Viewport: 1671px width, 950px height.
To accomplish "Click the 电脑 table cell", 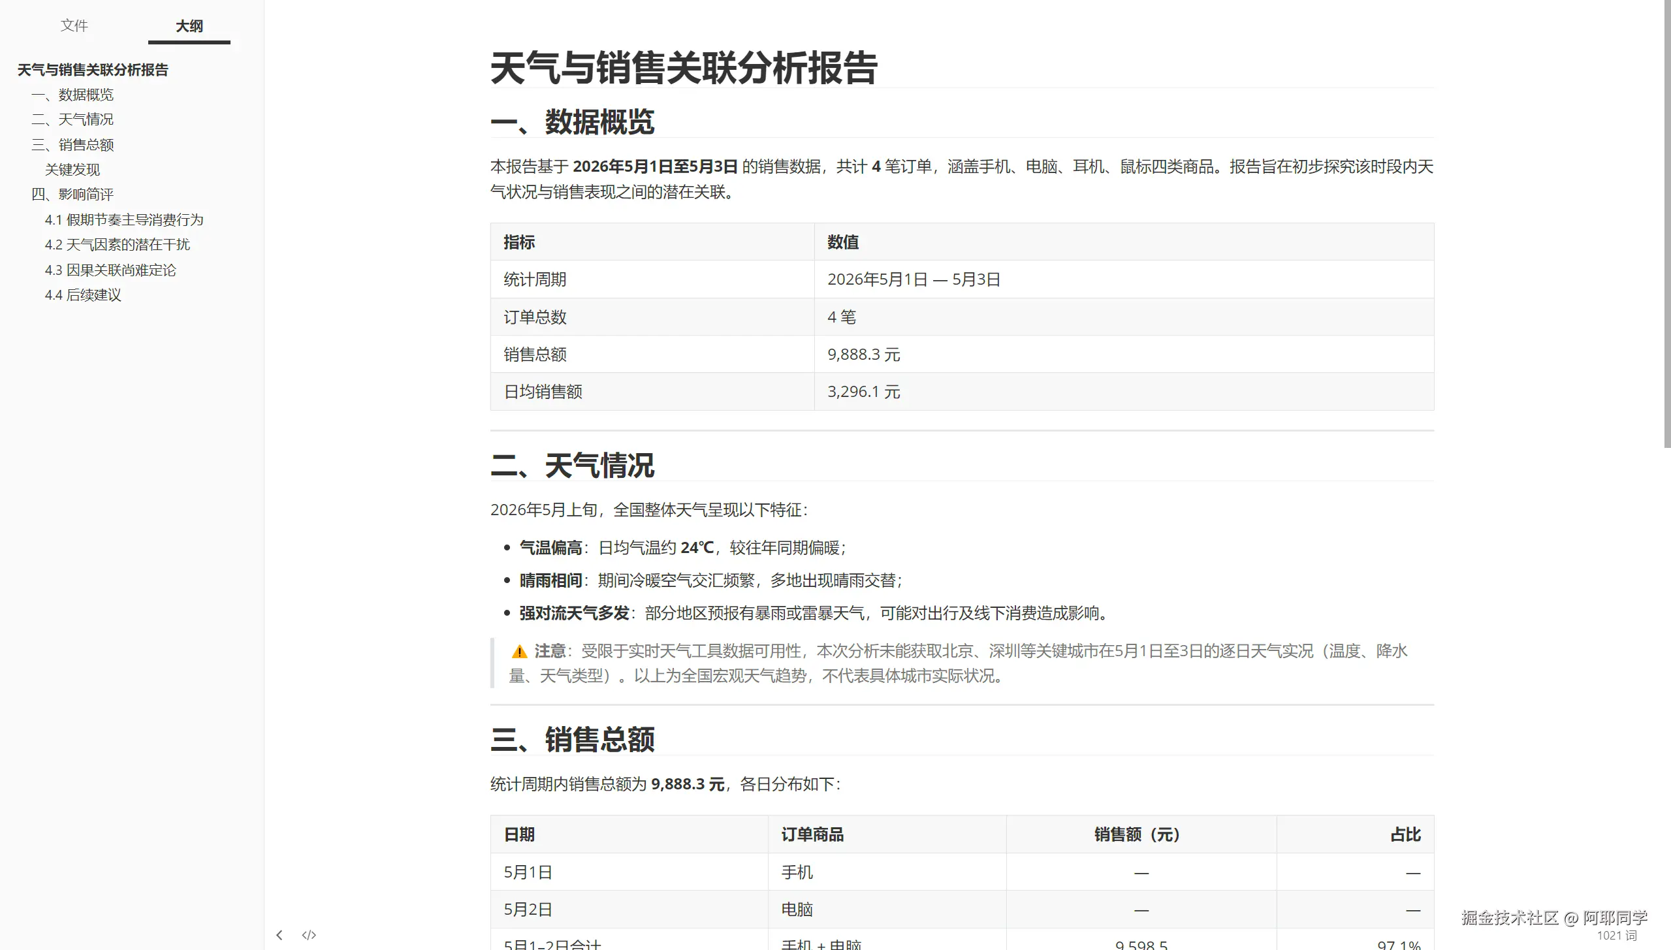I will click(x=887, y=910).
